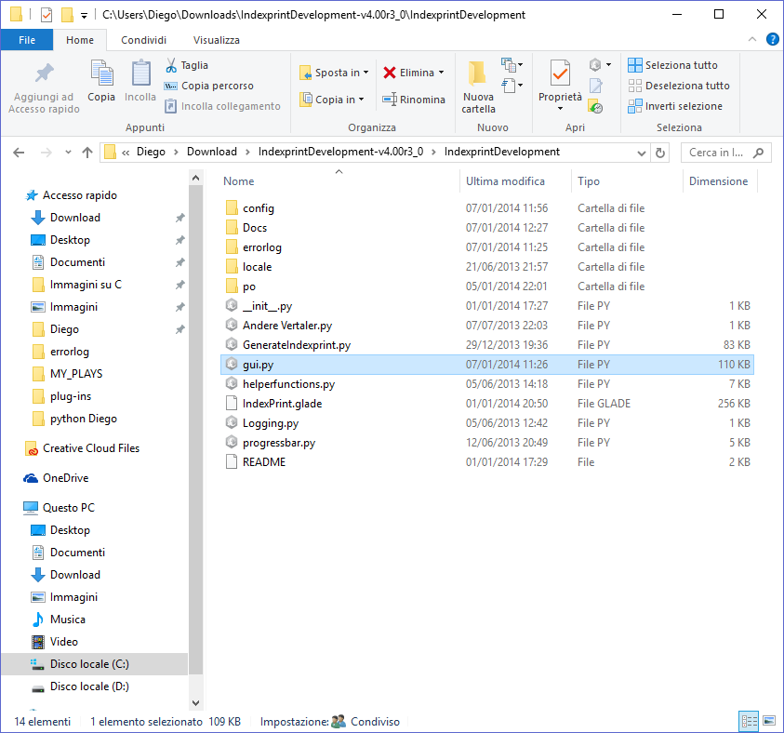Viewport: 784px width, 733px height.
Task: Select the Docs folder
Action: pos(487,228)
